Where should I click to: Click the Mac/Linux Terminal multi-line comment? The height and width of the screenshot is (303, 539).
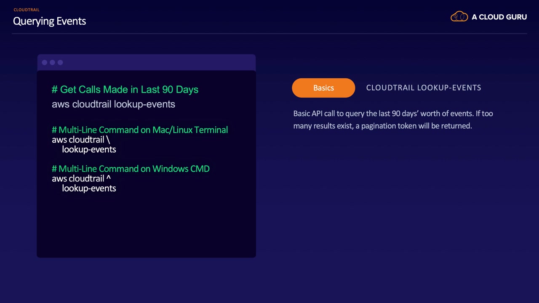[140, 130]
